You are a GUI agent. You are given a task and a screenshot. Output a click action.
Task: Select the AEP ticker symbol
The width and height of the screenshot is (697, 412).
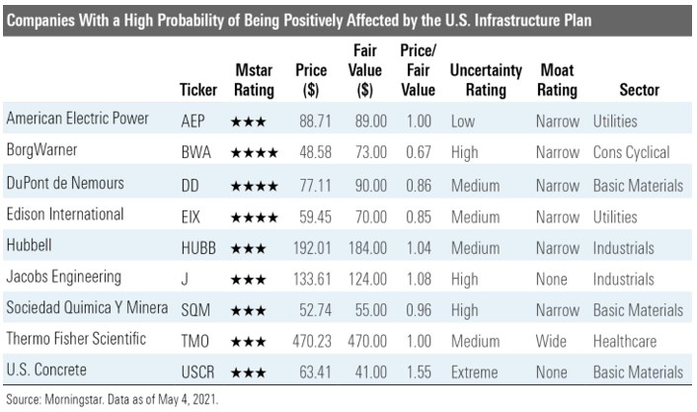[194, 122]
